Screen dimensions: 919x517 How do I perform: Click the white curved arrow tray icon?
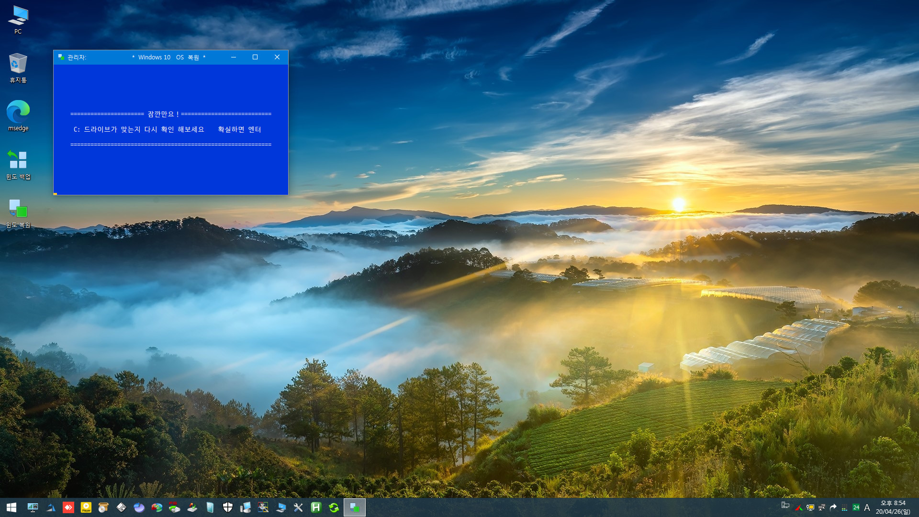[x=833, y=507]
